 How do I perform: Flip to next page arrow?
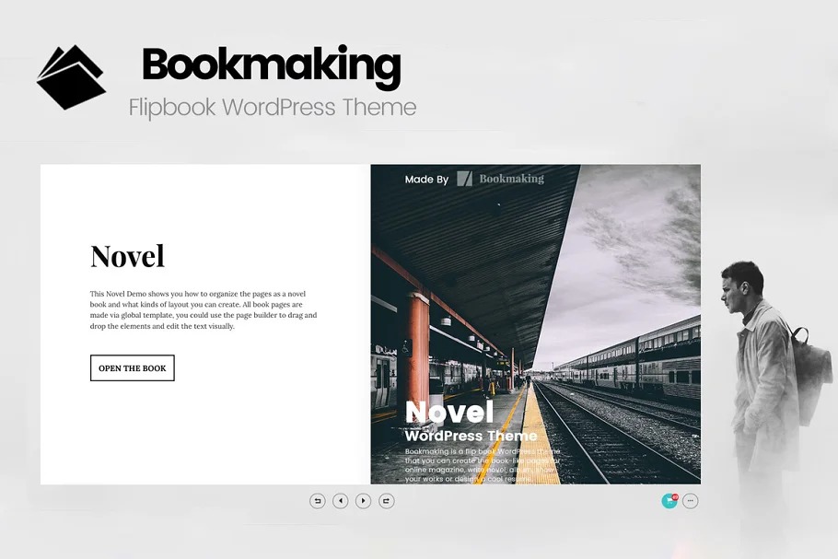364,501
